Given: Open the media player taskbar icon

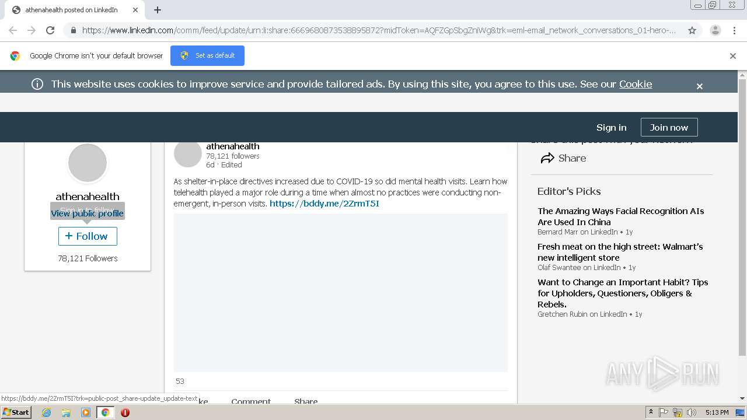Looking at the screenshot, I should tap(86, 412).
